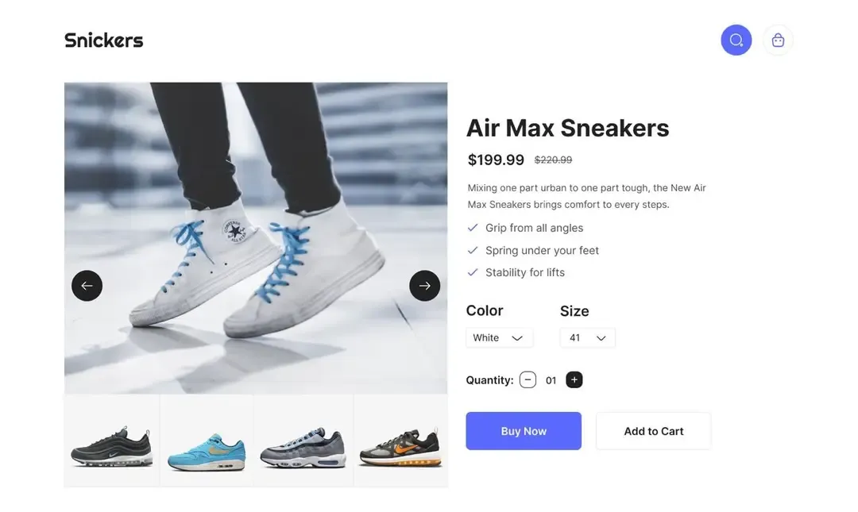Image resolution: width=858 pixels, height=512 pixels.
Task: Click the search icon in header
Action: (x=736, y=40)
